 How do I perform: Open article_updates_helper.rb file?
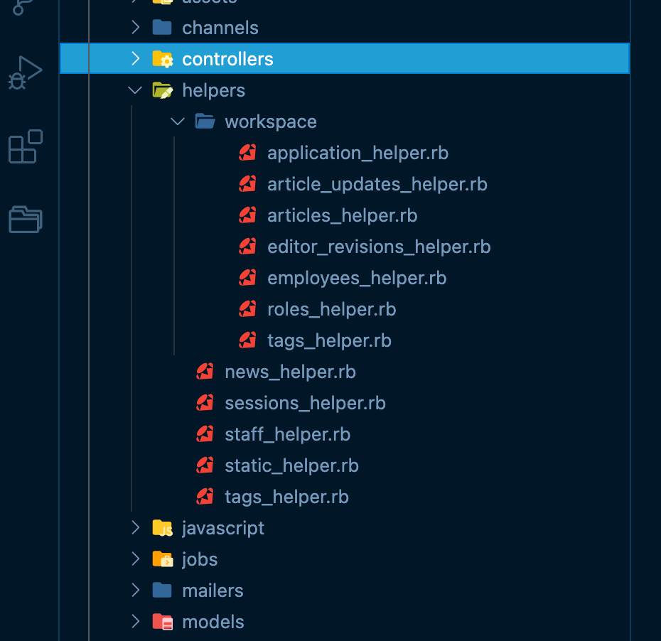click(x=377, y=184)
